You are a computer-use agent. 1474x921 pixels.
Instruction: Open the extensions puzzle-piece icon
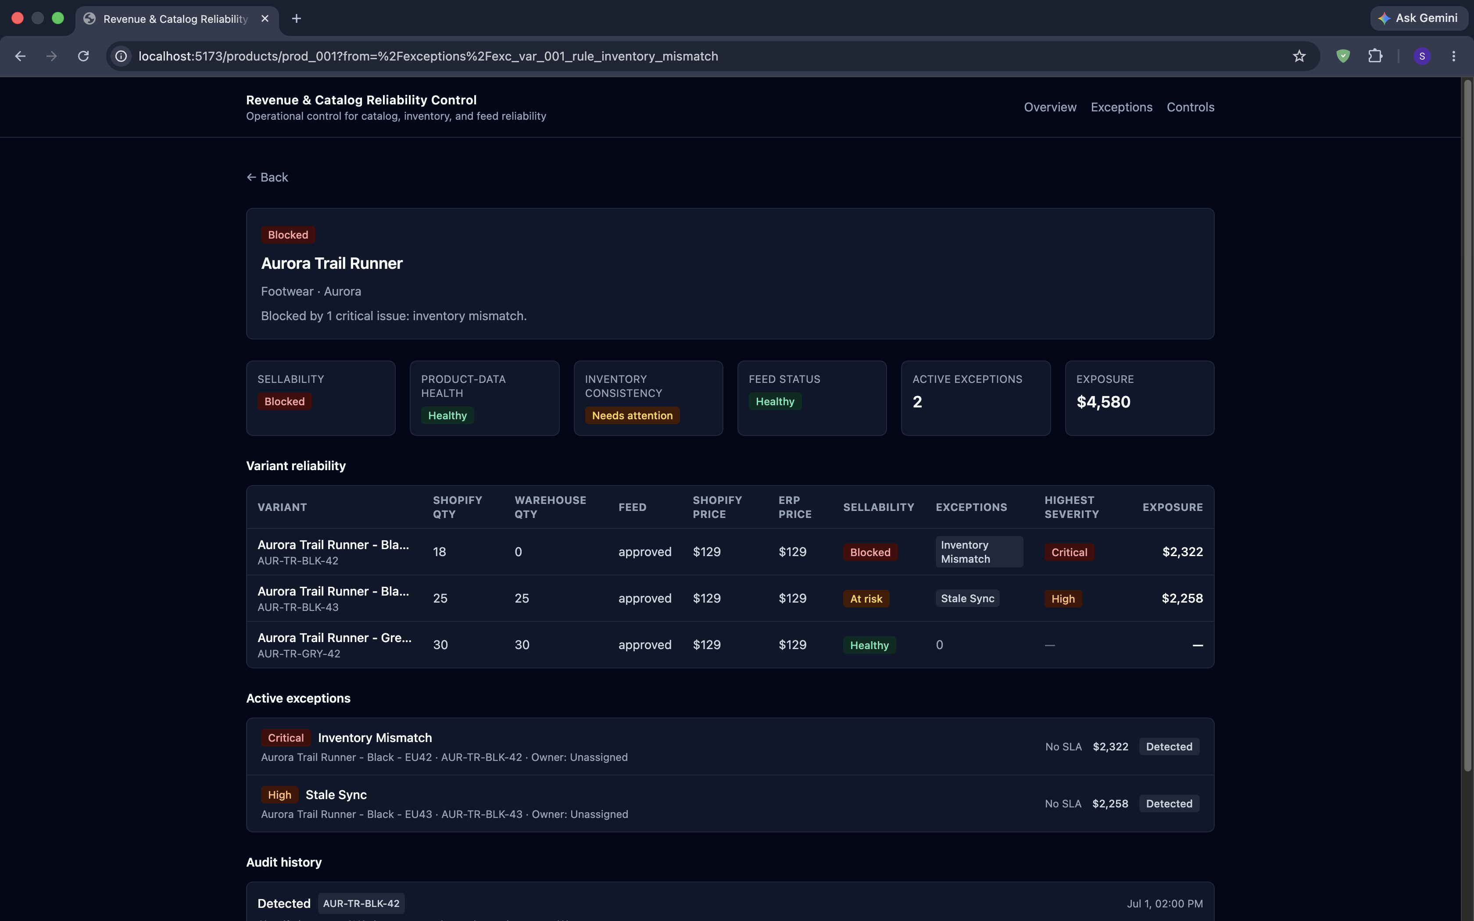pos(1375,56)
